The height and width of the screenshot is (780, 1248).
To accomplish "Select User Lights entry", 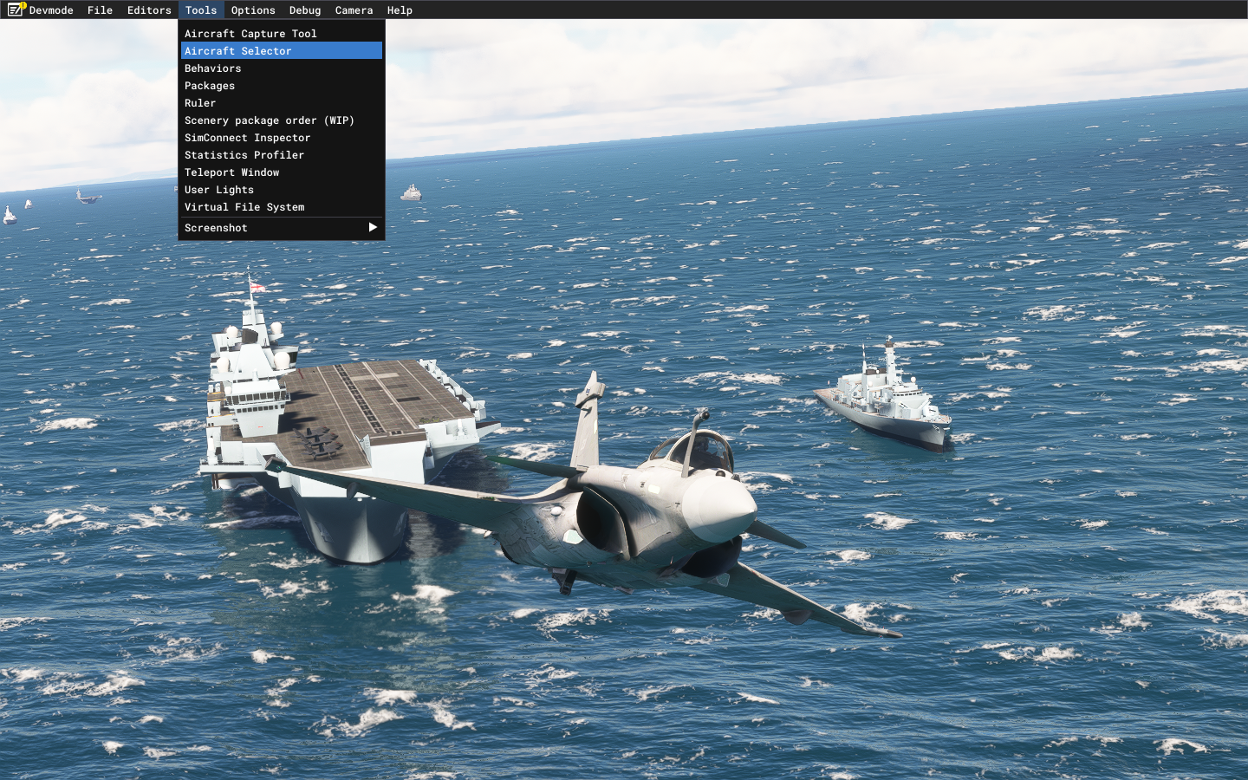I will pos(282,190).
